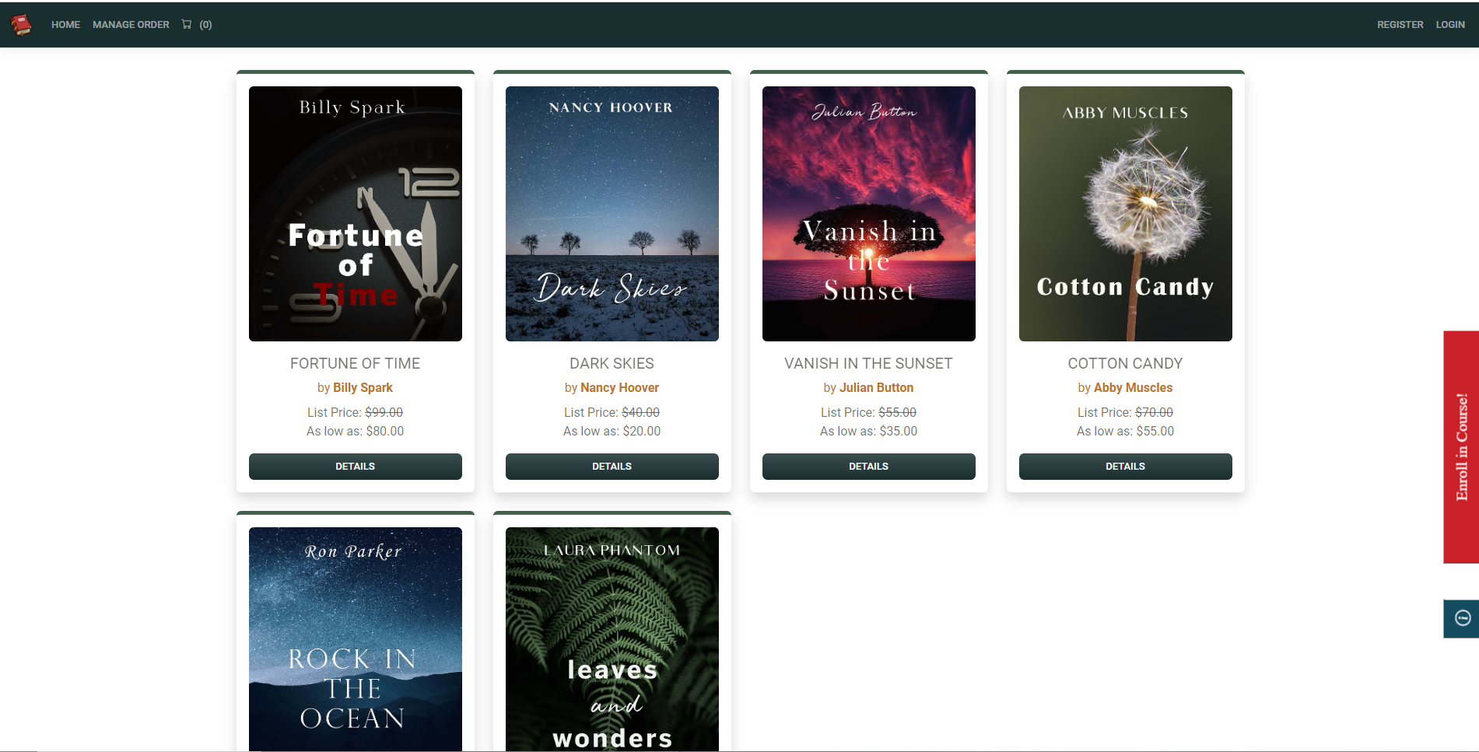
Task: Open the Leaves and Wonders cover
Action: [x=612, y=639]
